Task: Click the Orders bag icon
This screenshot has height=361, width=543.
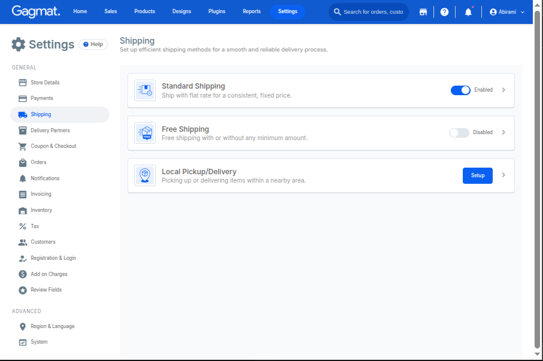Action: tap(23, 162)
